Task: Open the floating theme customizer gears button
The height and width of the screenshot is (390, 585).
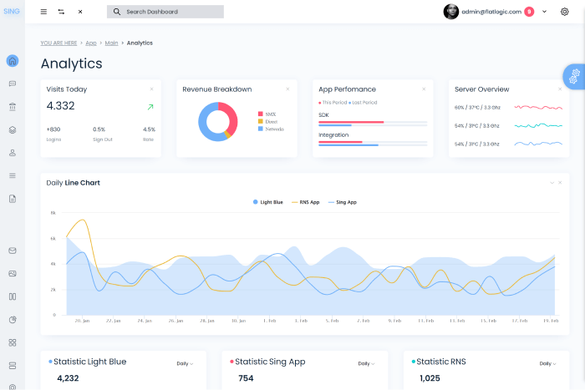Action: [575, 77]
